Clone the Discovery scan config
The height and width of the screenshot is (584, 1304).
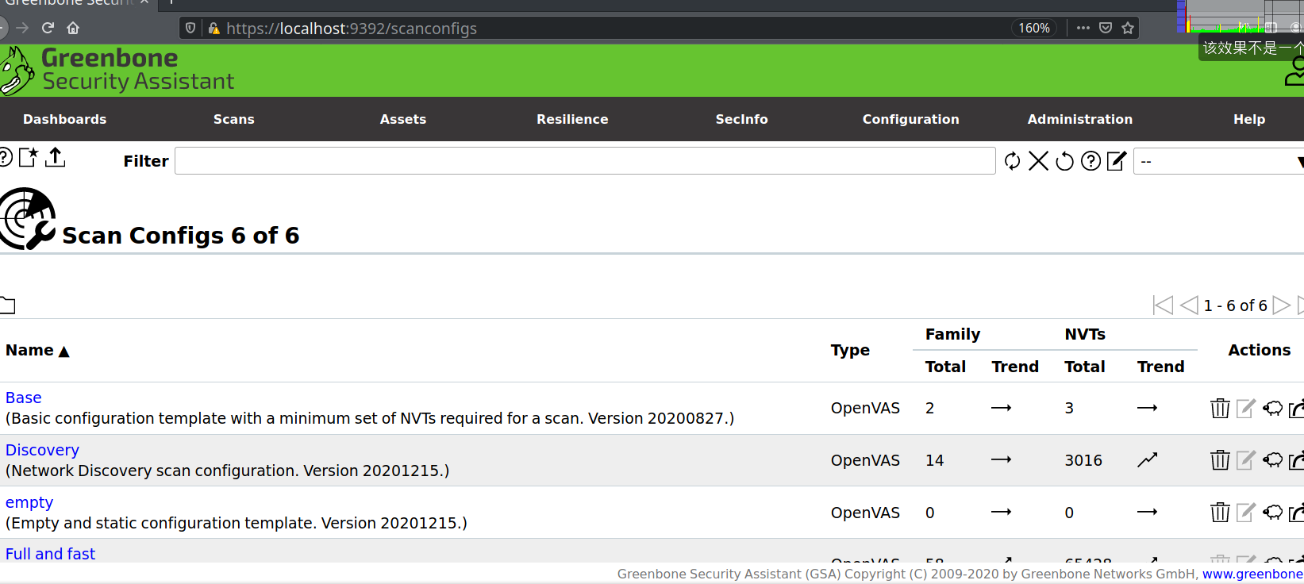(x=1272, y=460)
